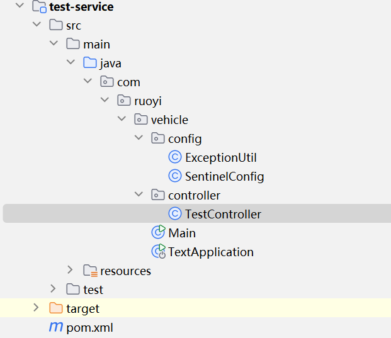
Task: Click the Main runnable class icon
Action: click(158, 233)
